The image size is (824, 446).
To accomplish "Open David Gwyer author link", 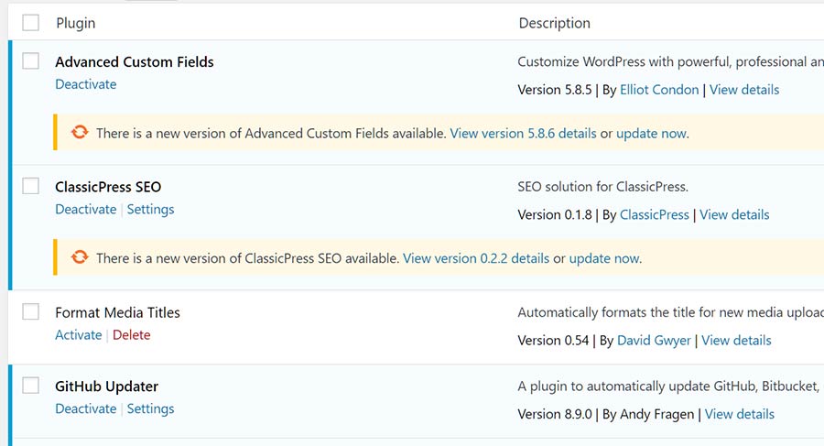I will [x=654, y=341].
